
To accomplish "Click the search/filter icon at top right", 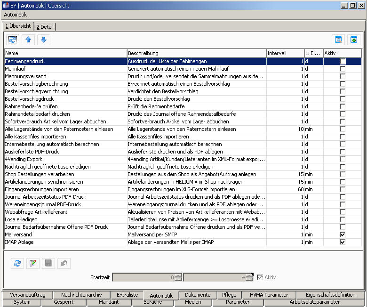I will [338, 40].
